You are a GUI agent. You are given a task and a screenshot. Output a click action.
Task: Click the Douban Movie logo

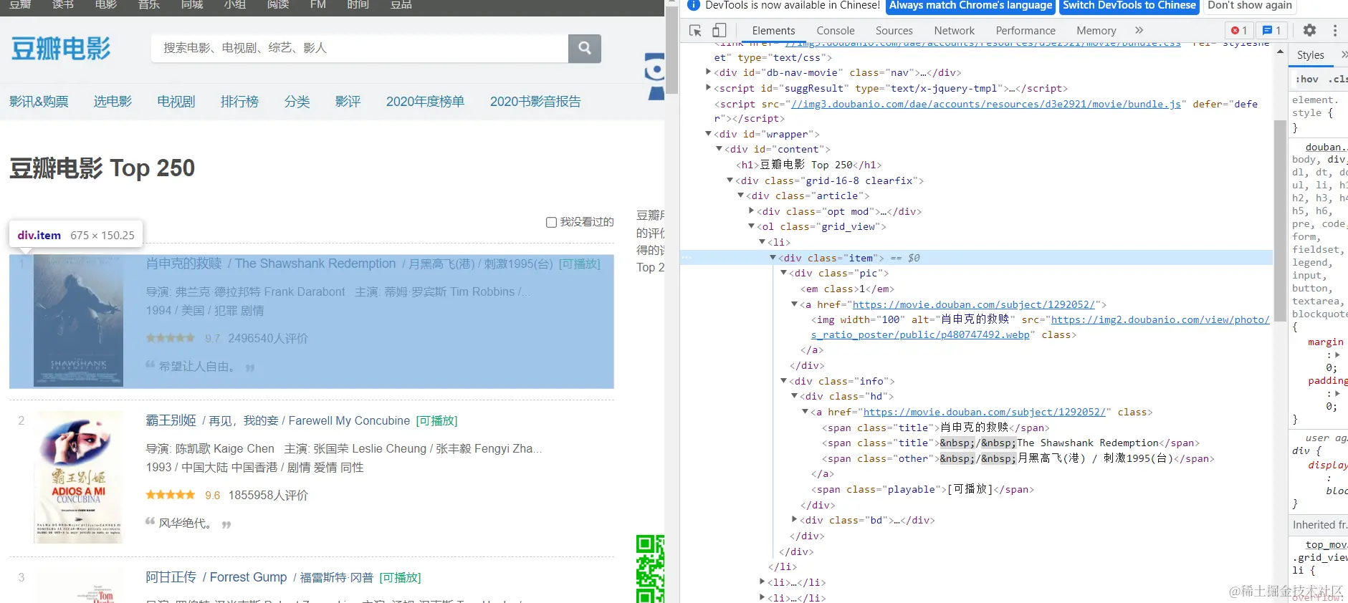tap(61, 49)
